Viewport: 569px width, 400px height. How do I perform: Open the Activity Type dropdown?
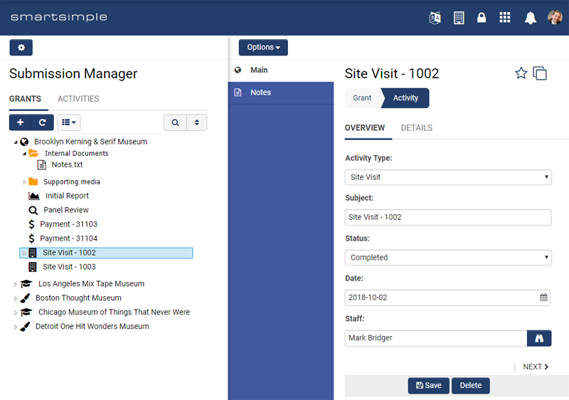tap(448, 177)
